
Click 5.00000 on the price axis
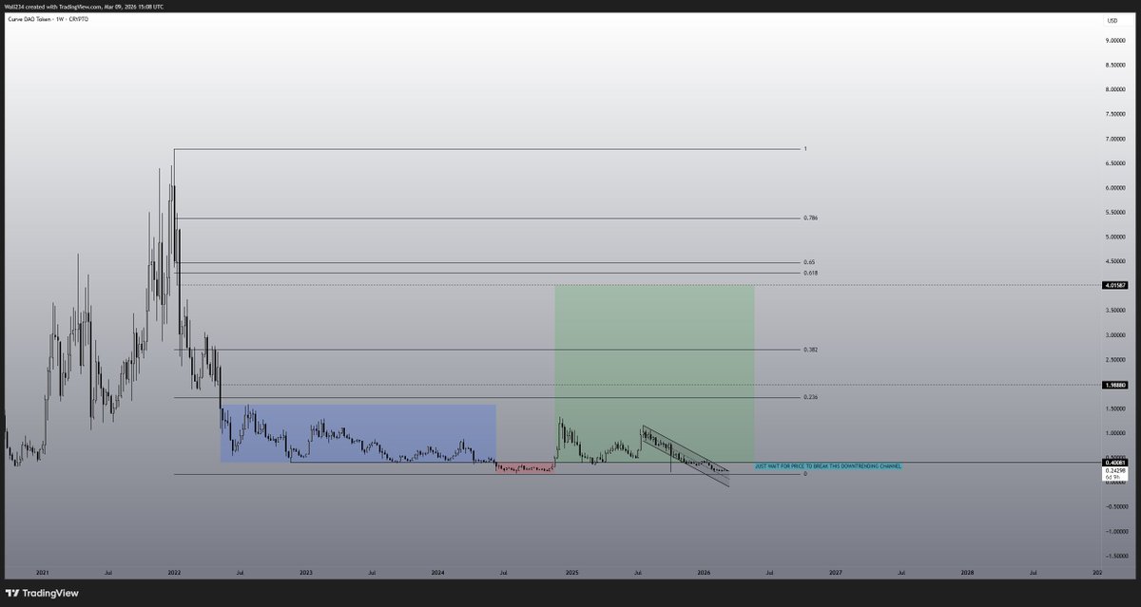point(1114,237)
